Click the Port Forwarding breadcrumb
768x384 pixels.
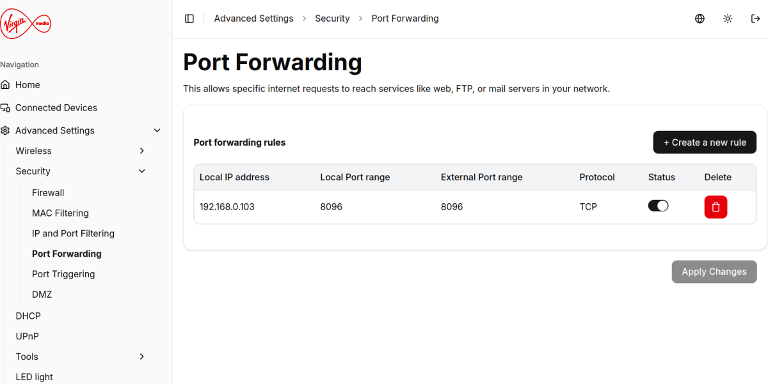tap(405, 19)
